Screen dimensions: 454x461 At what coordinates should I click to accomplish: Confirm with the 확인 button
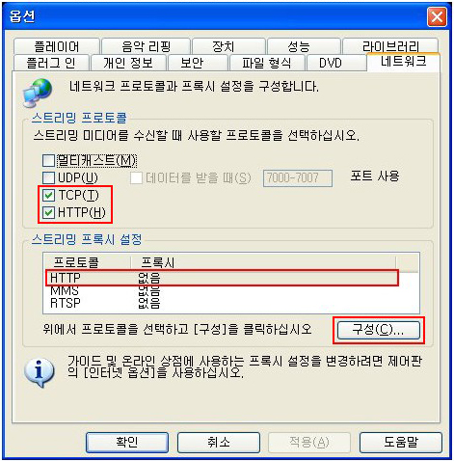[127, 443]
